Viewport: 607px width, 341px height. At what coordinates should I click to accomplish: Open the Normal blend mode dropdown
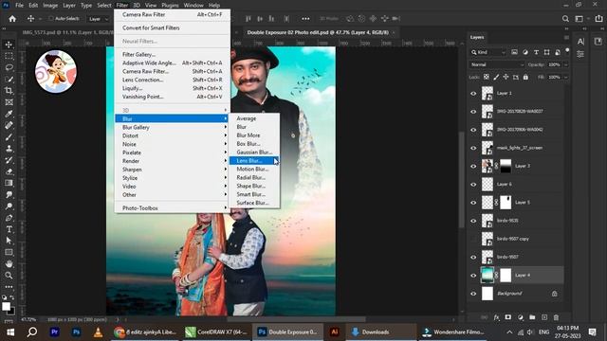(x=497, y=64)
